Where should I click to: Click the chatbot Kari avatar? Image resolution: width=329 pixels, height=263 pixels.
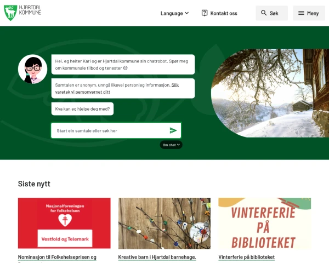pos(33,69)
